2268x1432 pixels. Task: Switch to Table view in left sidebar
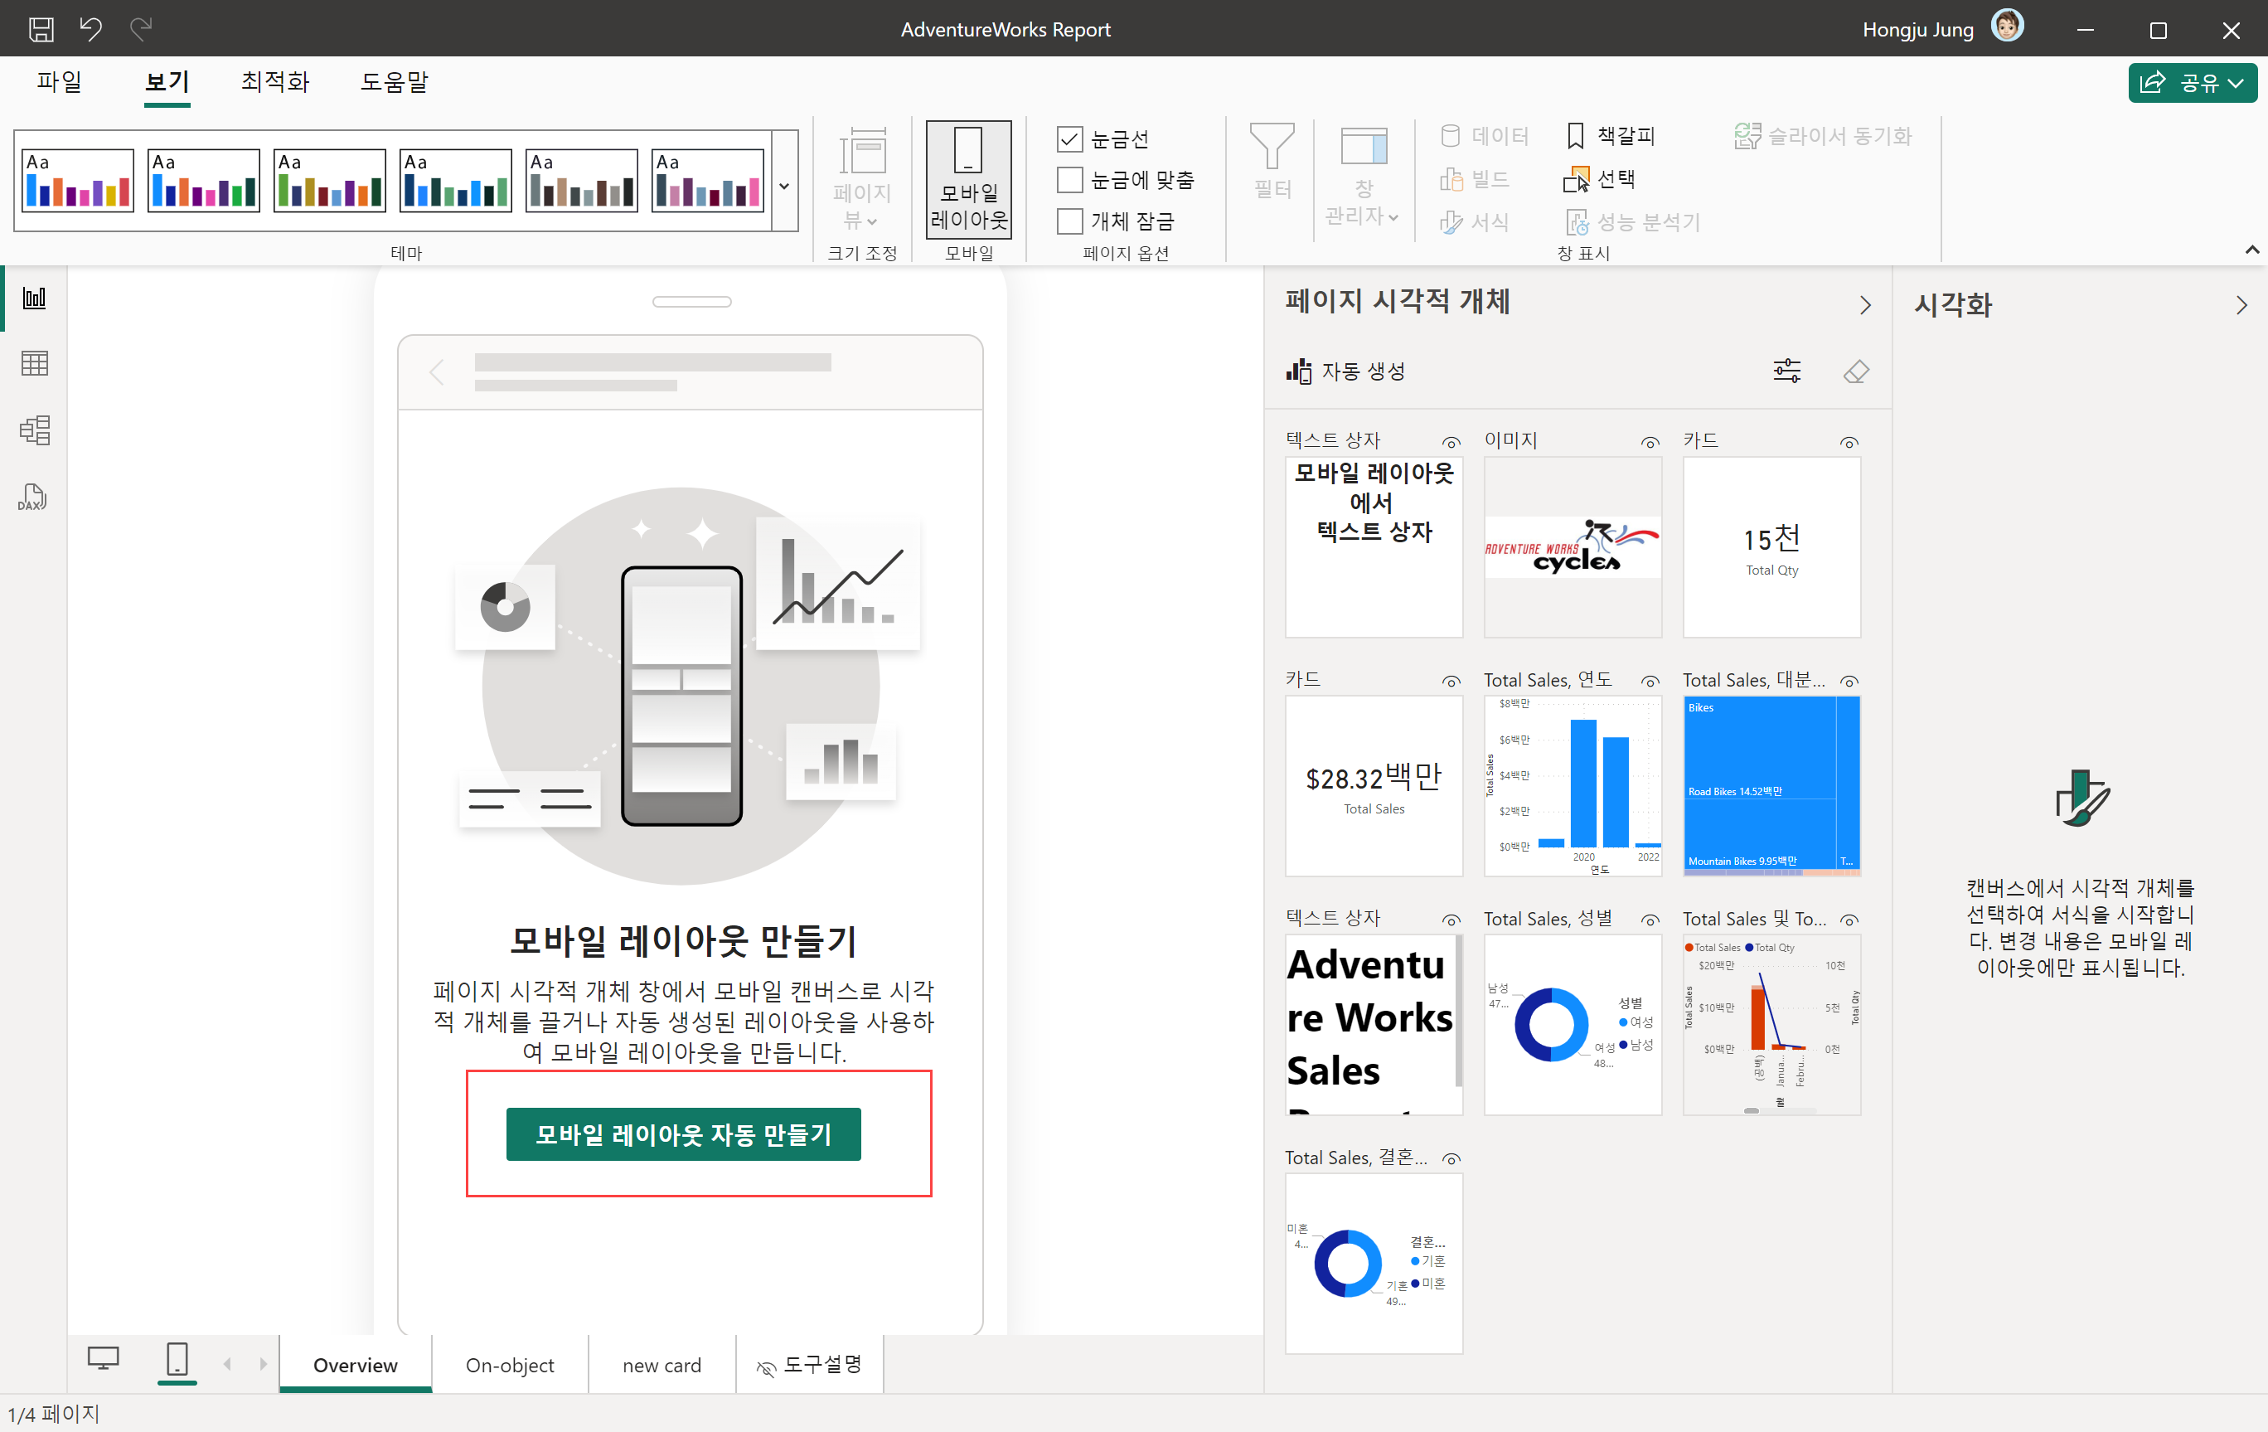point(34,364)
